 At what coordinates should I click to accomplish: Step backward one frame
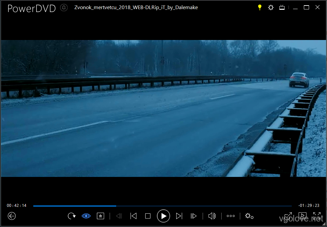(119, 216)
